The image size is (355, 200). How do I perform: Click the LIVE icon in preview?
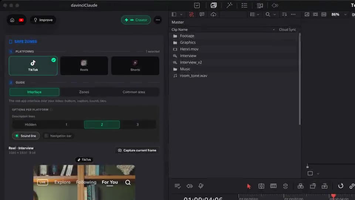(43, 182)
